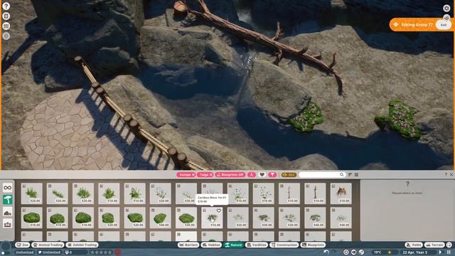Toggle favourites heart filter
The height and width of the screenshot is (256, 455).
262,175
